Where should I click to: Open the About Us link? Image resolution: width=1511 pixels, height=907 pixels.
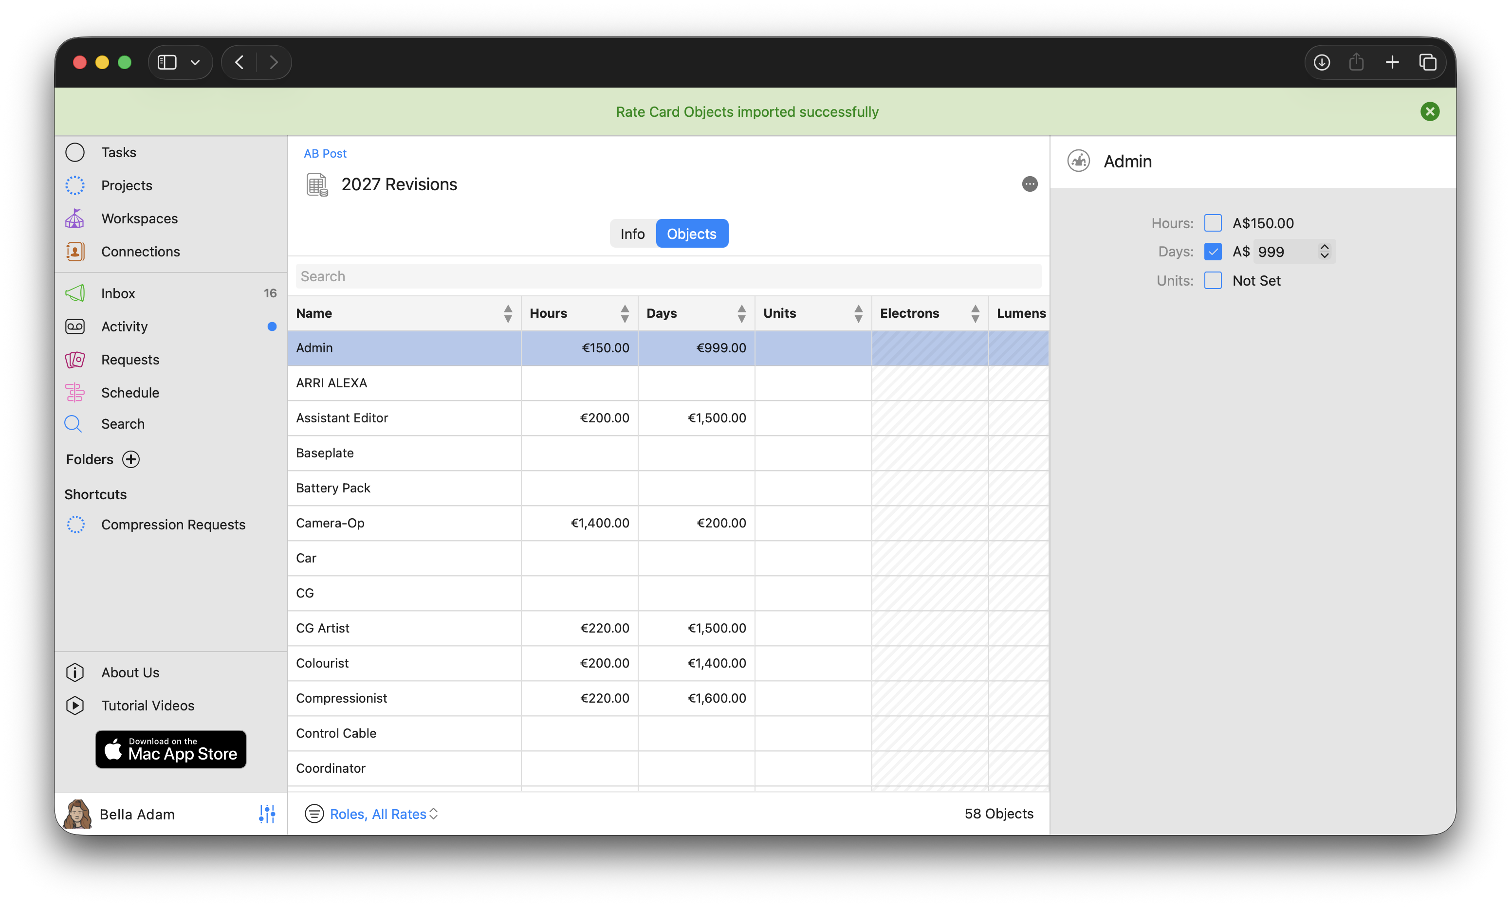tap(130, 672)
